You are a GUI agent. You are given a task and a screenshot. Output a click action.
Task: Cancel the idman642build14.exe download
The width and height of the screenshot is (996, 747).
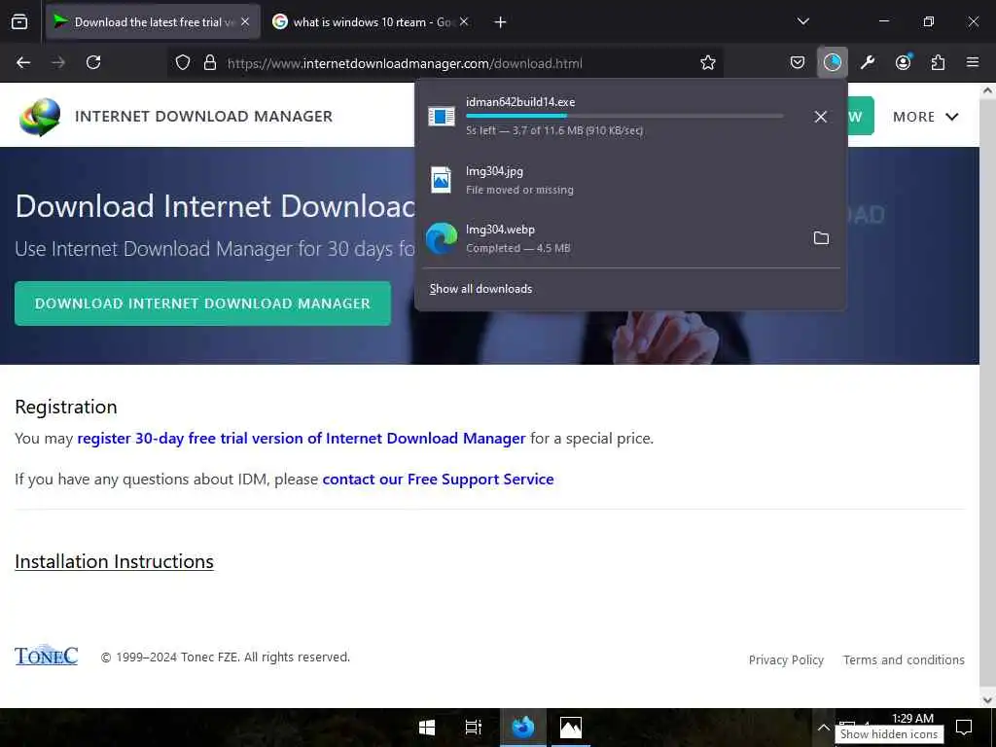tap(821, 117)
